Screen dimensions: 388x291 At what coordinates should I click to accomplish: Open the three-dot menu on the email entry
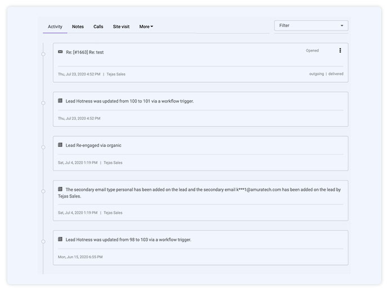(x=340, y=51)
